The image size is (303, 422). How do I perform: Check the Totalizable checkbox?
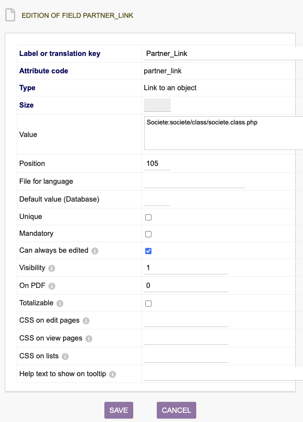click(x=149, y=303)
